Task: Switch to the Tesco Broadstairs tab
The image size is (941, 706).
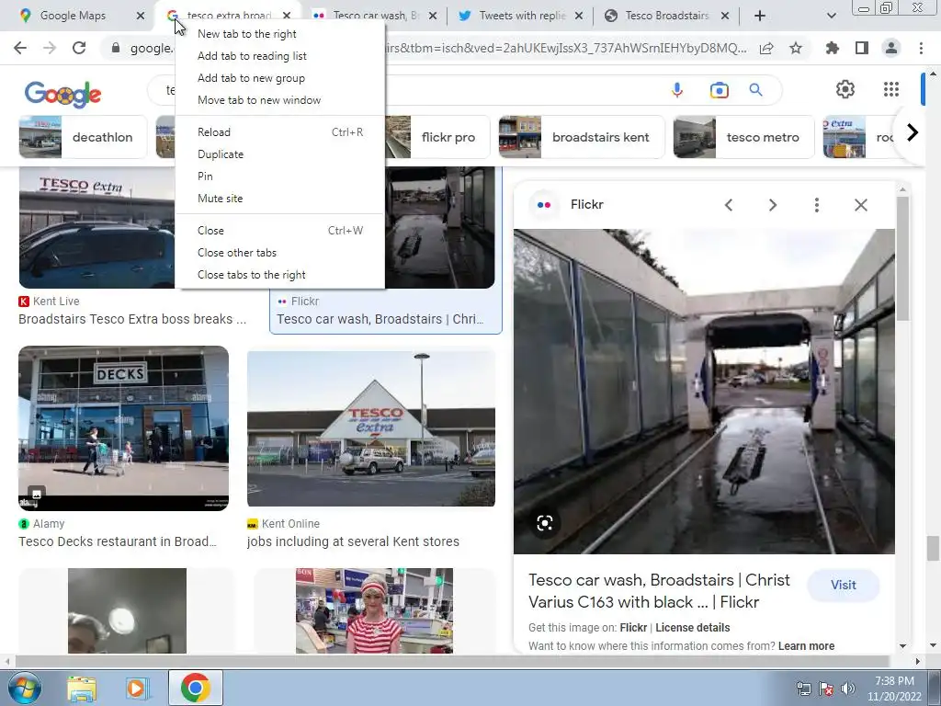Action: click(666, 16)
